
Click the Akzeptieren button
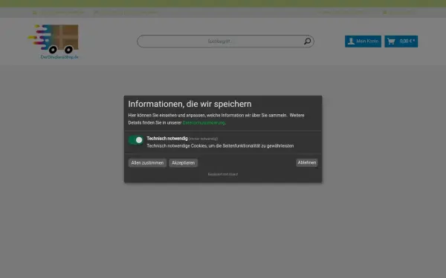pyautogui.click(x=183, y=163)
